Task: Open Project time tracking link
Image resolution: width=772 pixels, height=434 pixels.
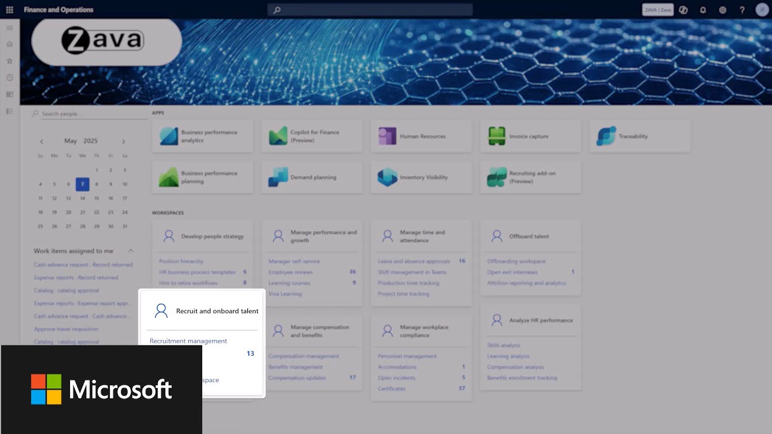Action: tap(403, 294)
